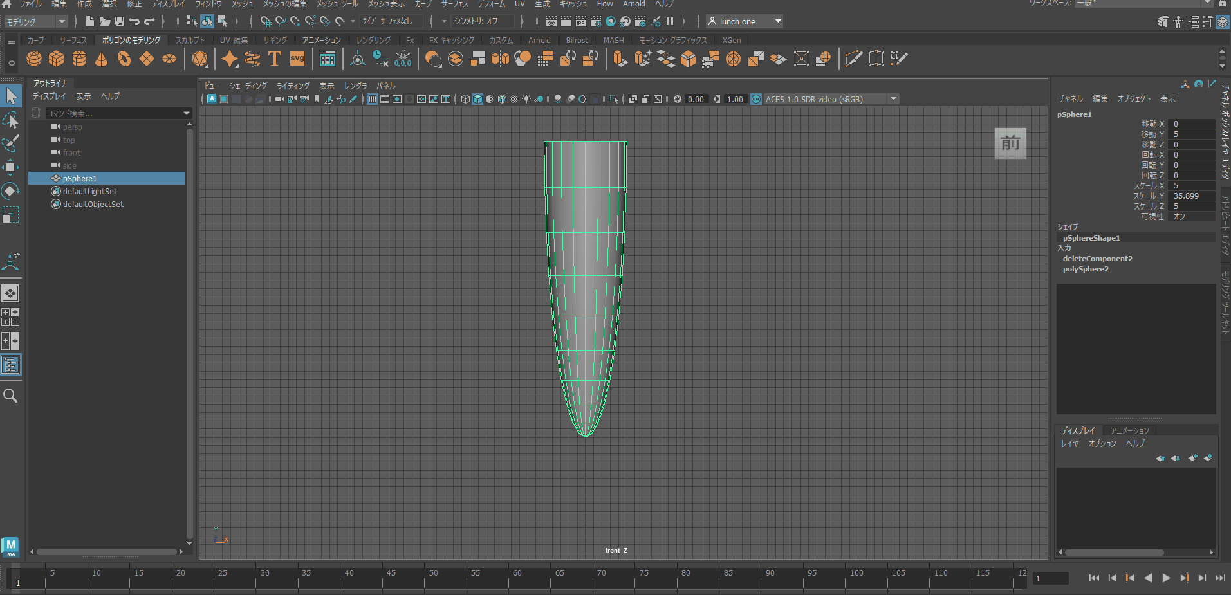Click the polygon sphere shelf icon
The width and height of the screenshot is (1231, 595).
pos(34,59)
